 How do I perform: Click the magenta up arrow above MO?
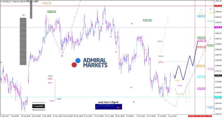pyautogui.click(x=211, y=9)
